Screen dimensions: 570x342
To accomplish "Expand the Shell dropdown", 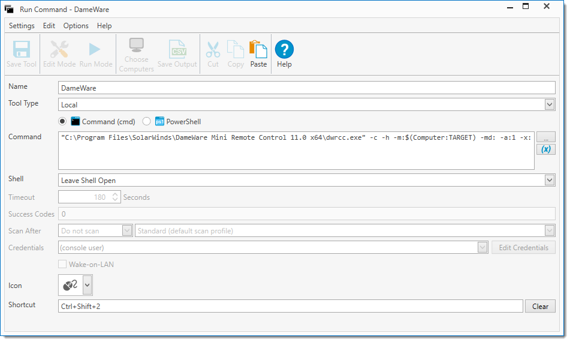I will [549, 180].
